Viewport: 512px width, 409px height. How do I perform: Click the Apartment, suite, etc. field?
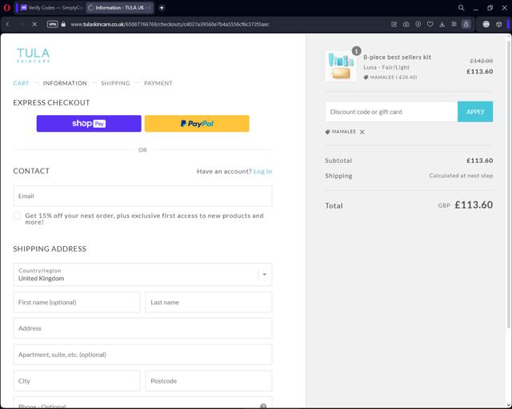pos(142,355)
